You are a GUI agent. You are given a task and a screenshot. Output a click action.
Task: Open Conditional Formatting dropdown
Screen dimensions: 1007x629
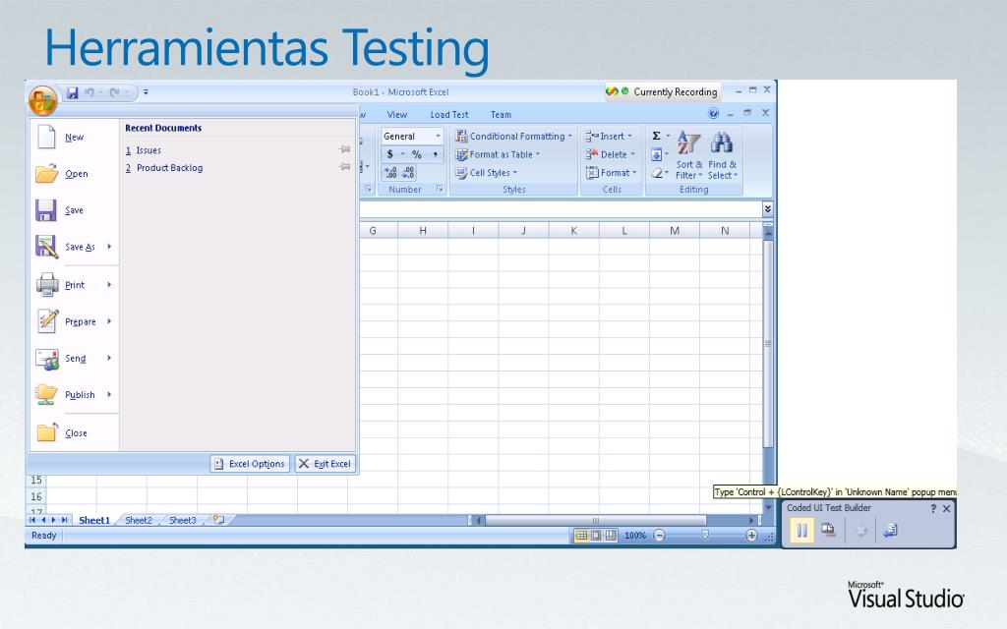(513, 136)
